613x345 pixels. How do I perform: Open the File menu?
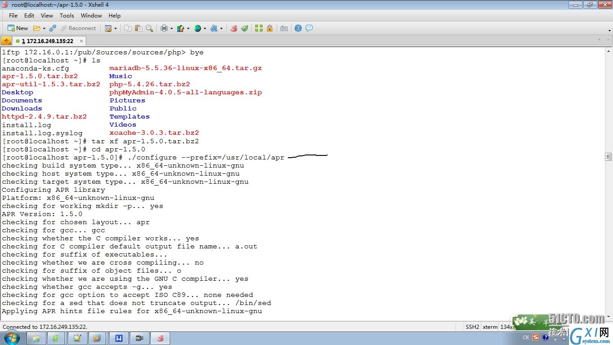click(x=13, y=15)
